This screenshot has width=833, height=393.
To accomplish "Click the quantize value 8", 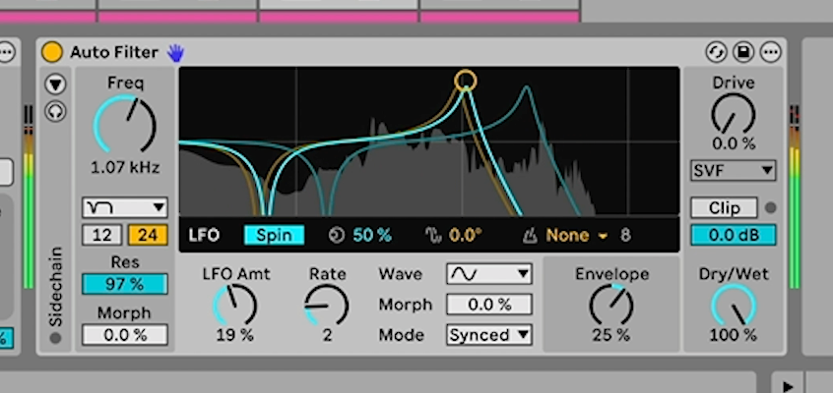I will click(625, 235).
